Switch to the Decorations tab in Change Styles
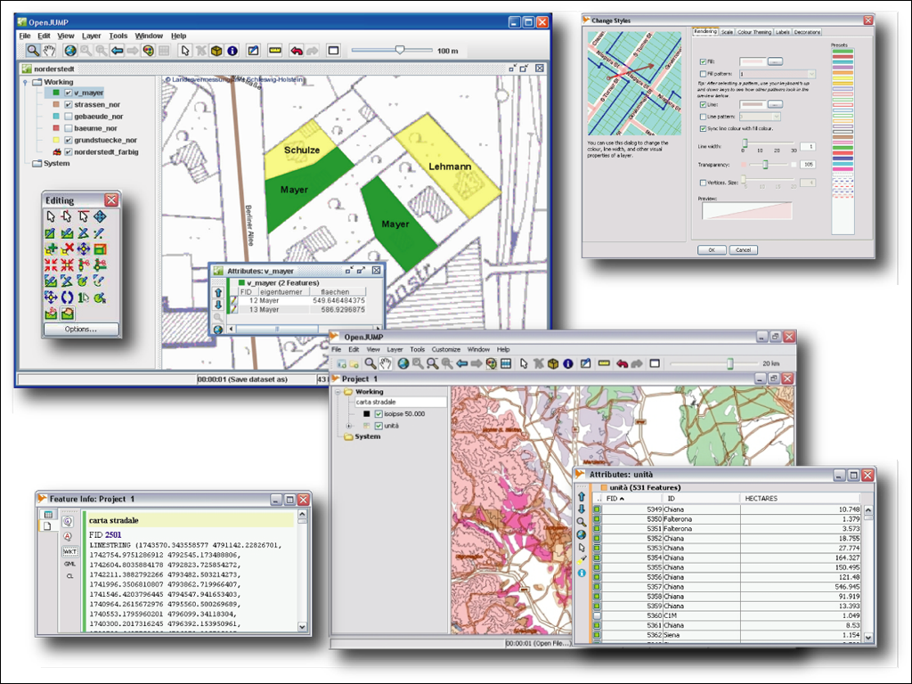The image size is (912, 684). (807, 32)
